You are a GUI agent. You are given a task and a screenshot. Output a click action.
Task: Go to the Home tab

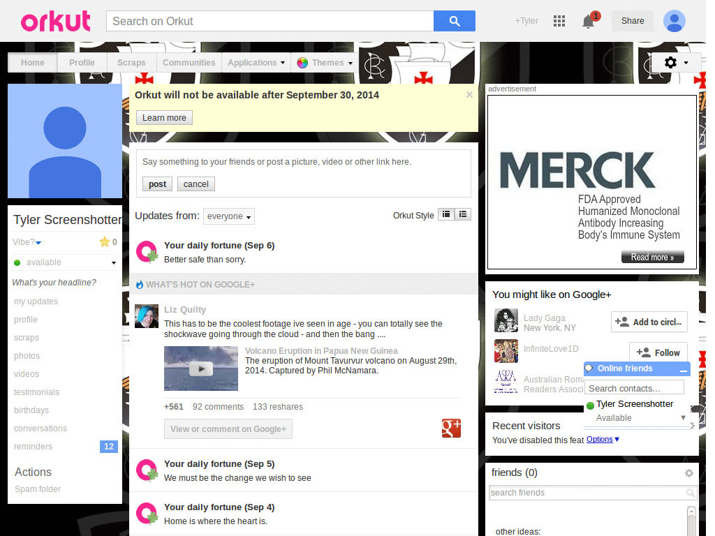click(x=33, y=63)
